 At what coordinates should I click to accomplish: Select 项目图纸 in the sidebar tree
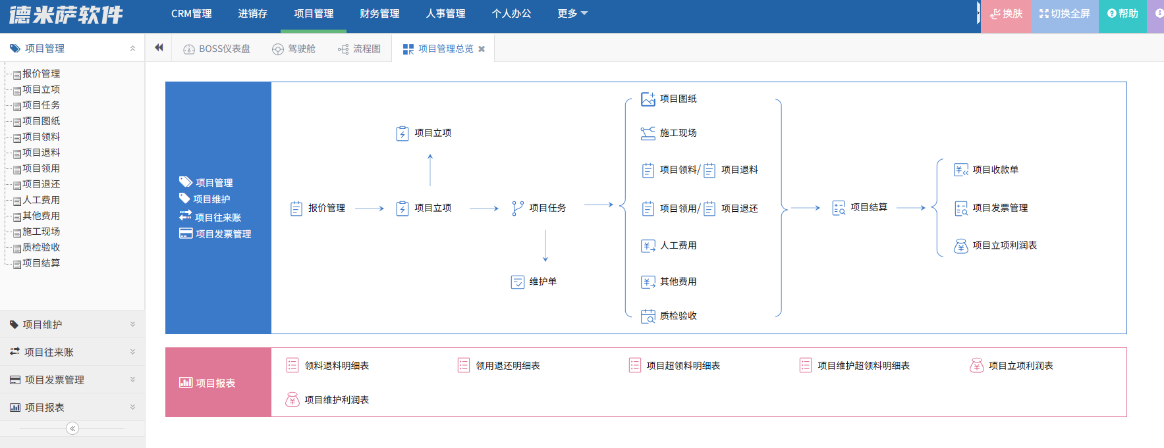[41, 121]
